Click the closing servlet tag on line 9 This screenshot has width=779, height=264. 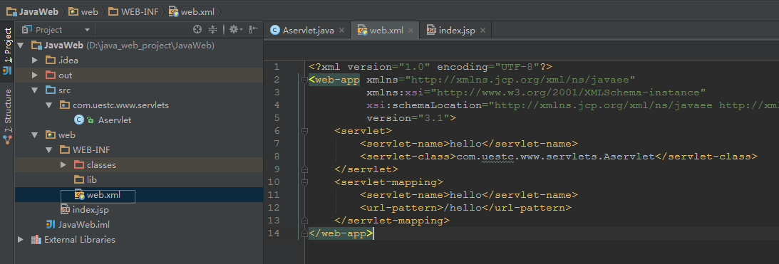point(366,169)
